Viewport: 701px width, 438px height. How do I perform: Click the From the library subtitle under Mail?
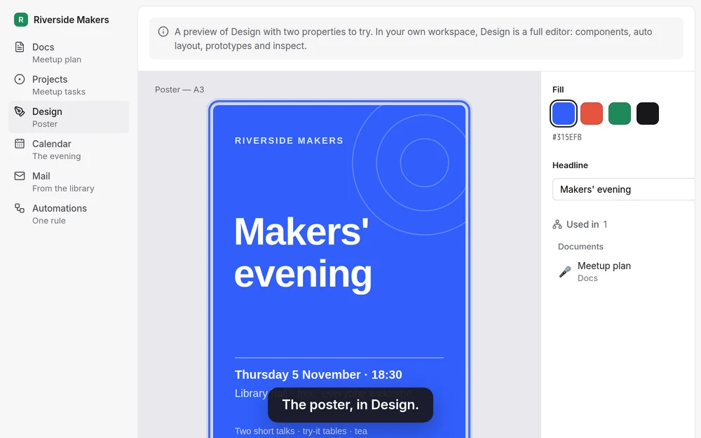point(63,188)
